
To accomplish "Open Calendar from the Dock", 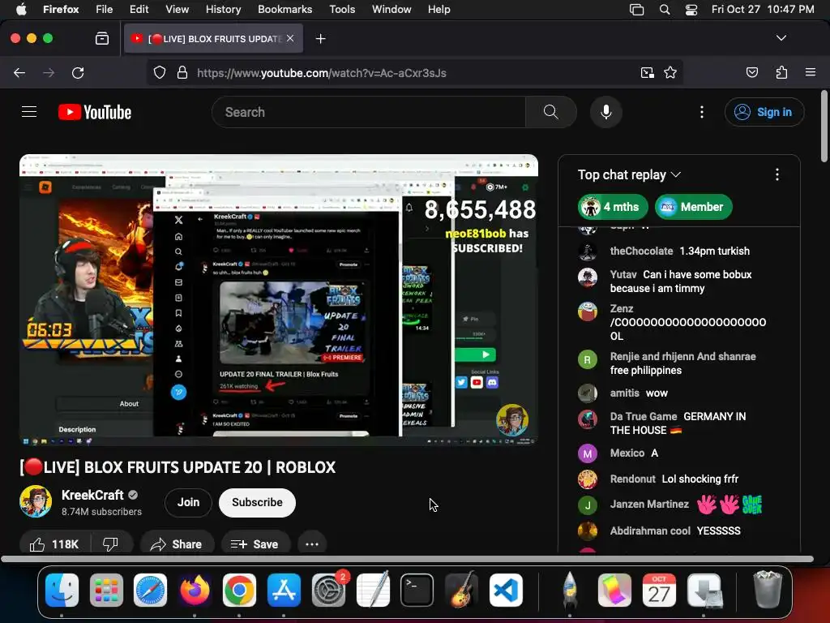I will point(658,590).
